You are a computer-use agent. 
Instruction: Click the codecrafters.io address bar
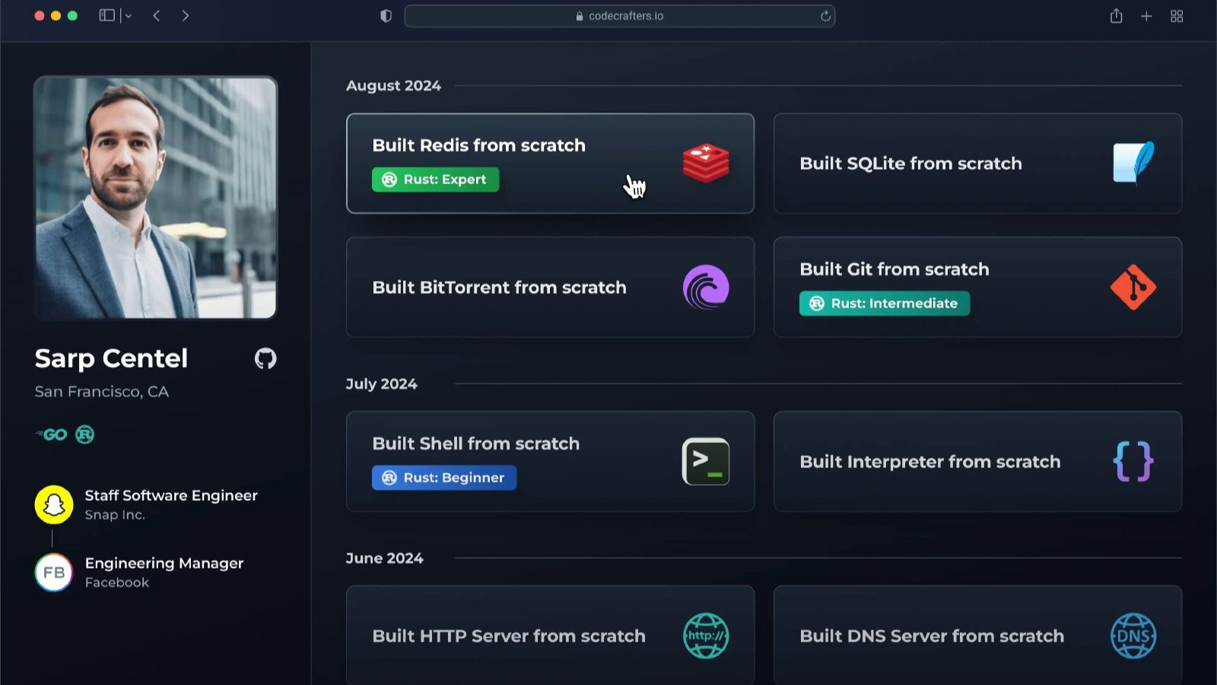tap(619, 16)
